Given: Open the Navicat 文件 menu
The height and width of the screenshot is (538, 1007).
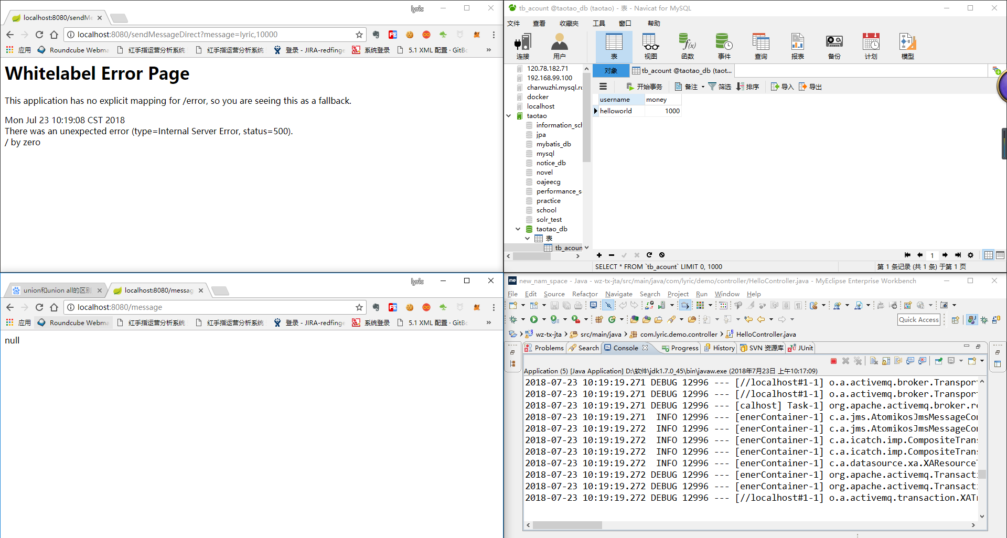Looking at the screenshot, I should [514, 23].
